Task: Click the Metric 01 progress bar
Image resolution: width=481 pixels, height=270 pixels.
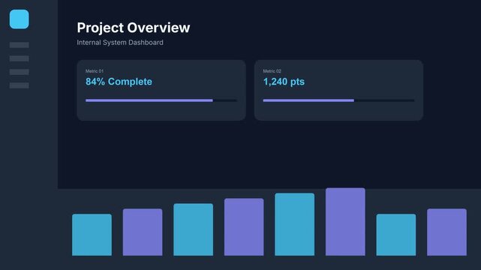Action: (161, 100)
